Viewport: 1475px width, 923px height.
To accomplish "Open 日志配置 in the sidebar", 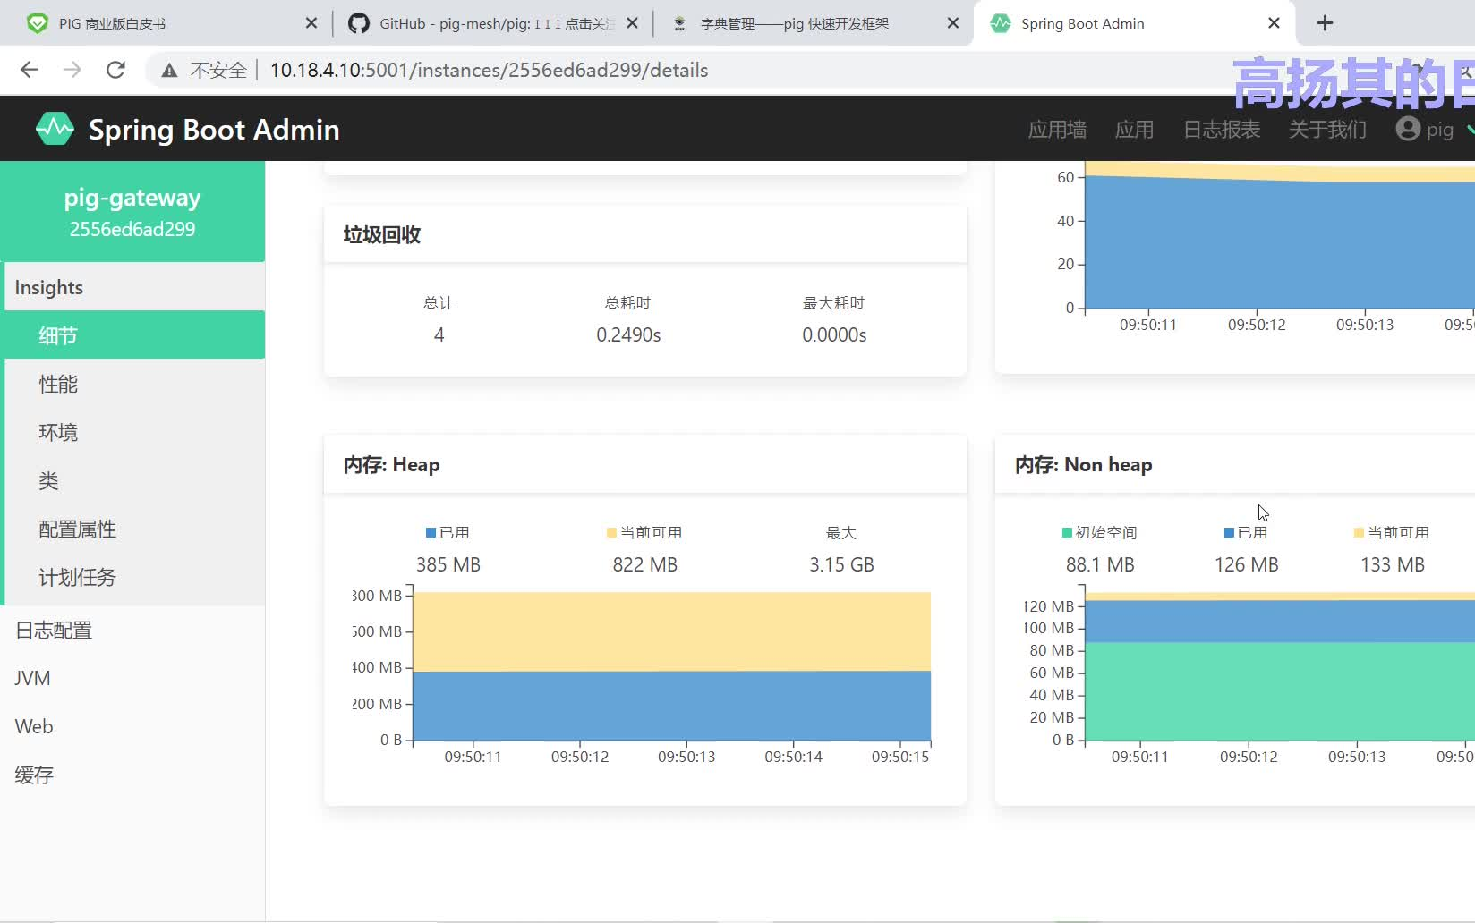I will (132, 630).
